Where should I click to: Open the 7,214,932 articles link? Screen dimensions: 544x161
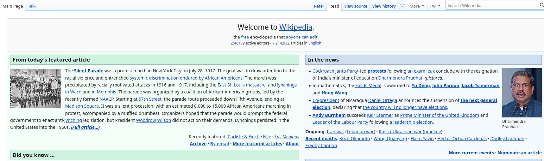(x=281, y=43)
